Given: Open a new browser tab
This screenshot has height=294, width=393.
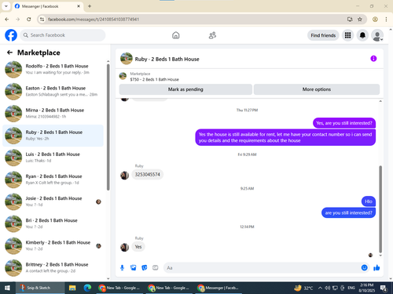Looking at the screenshot, I should (x=90, y=6).
